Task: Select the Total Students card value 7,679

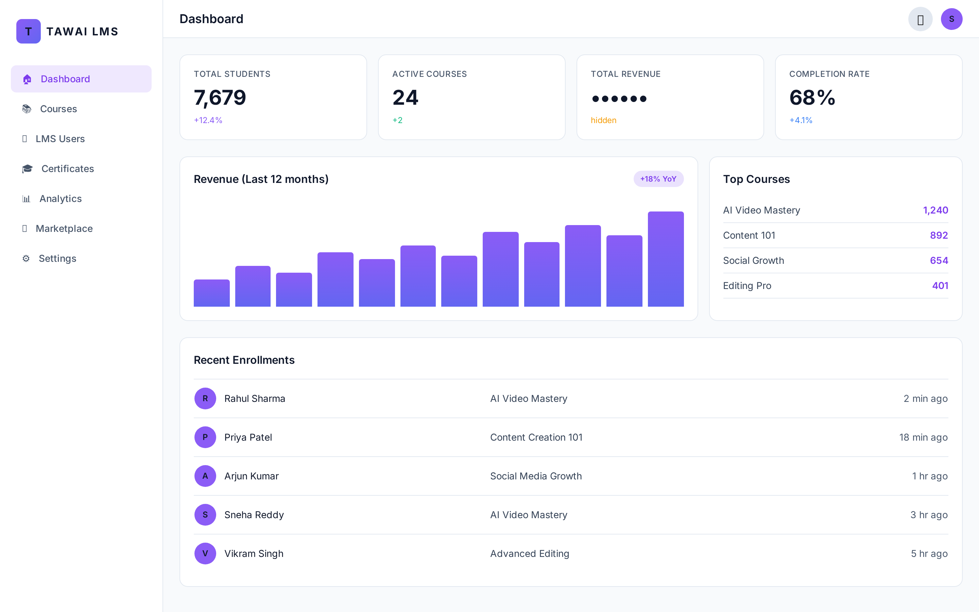Action: point(220,98)
